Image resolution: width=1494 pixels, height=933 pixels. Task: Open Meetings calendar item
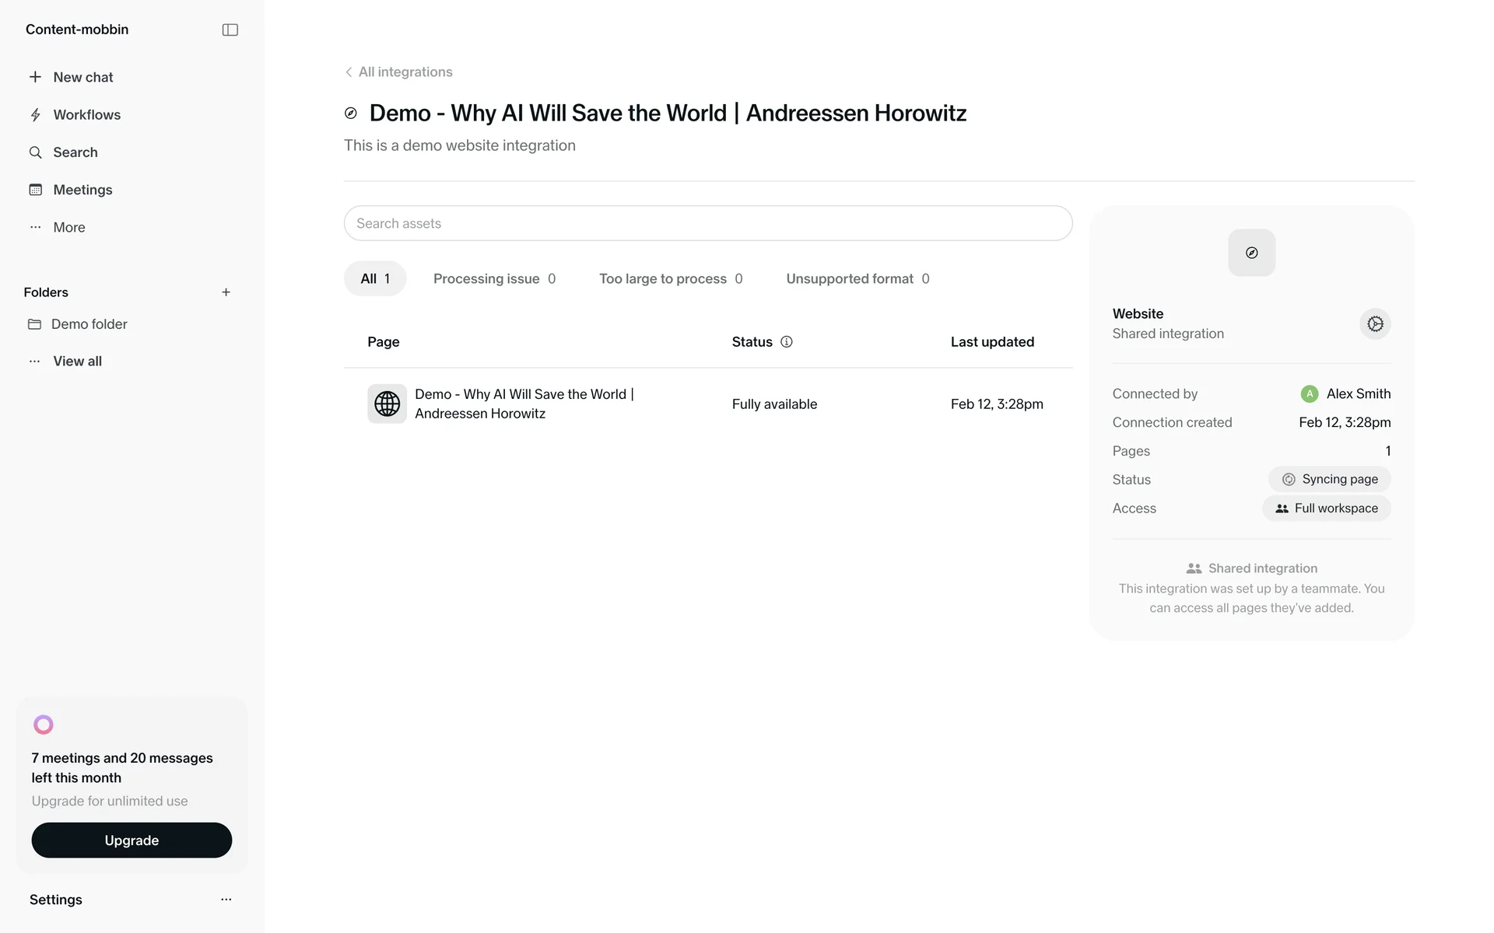(82, 190)
